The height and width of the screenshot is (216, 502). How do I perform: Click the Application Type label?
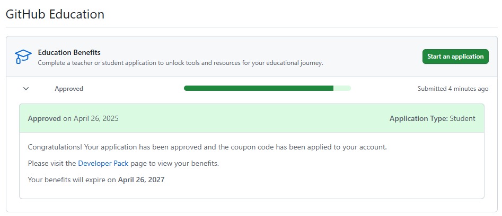pyautogui.click(x=418, y=118)
